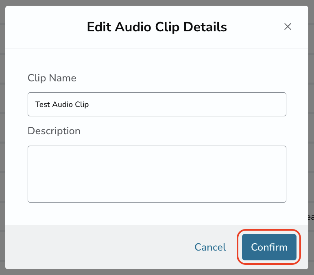Screen dimensions: 314x275
Task: Click blank white area above Clip Name label
Action: (157, 60)
